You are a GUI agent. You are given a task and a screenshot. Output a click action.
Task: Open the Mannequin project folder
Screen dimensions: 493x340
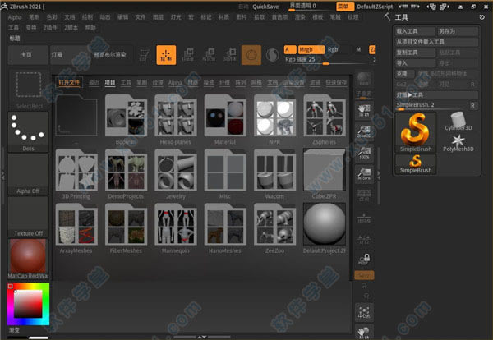pos(176,228)
